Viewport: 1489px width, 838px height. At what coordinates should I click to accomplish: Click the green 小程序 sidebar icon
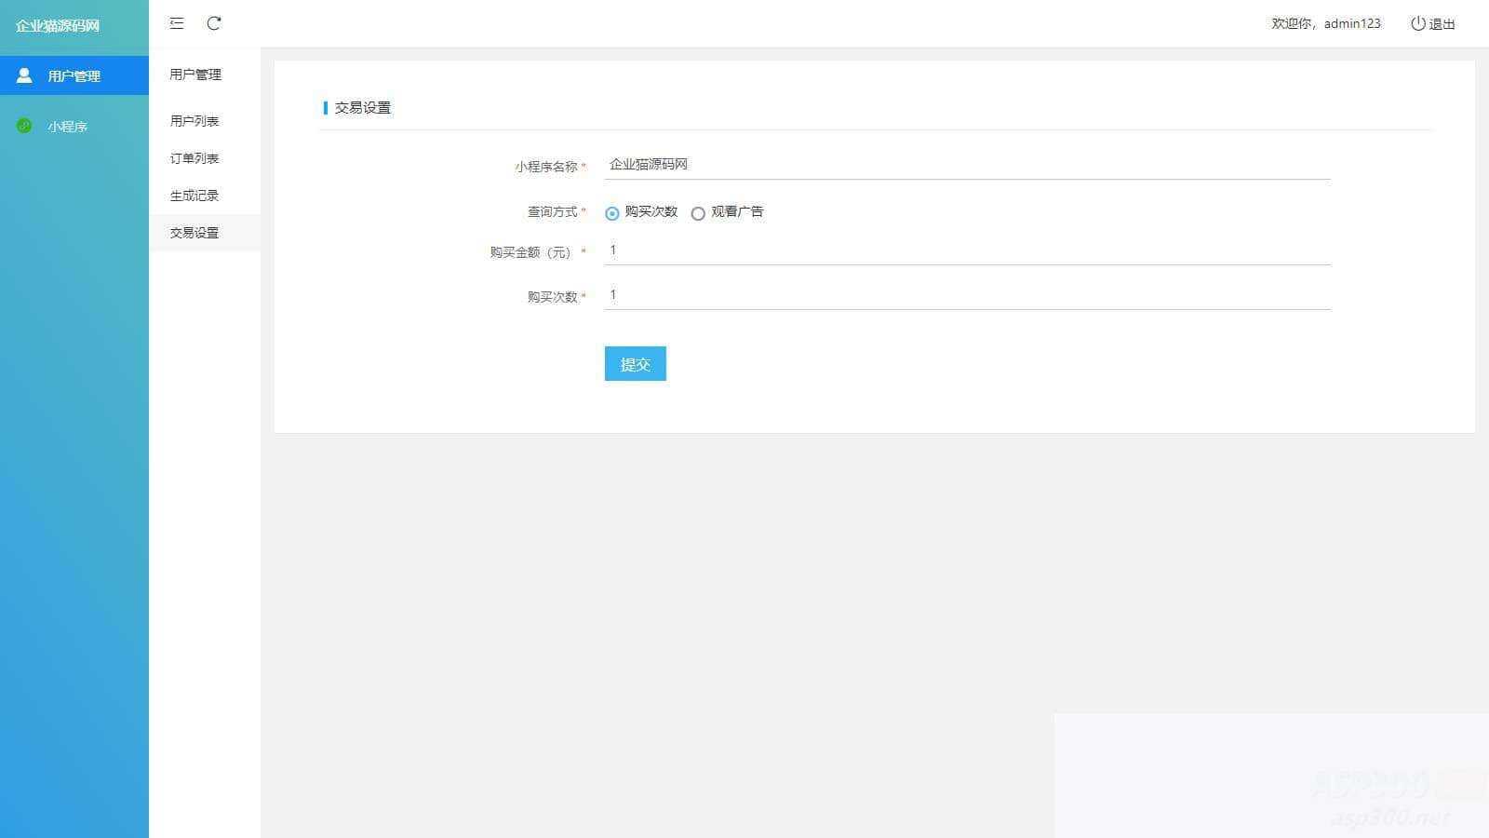point(25,127)
